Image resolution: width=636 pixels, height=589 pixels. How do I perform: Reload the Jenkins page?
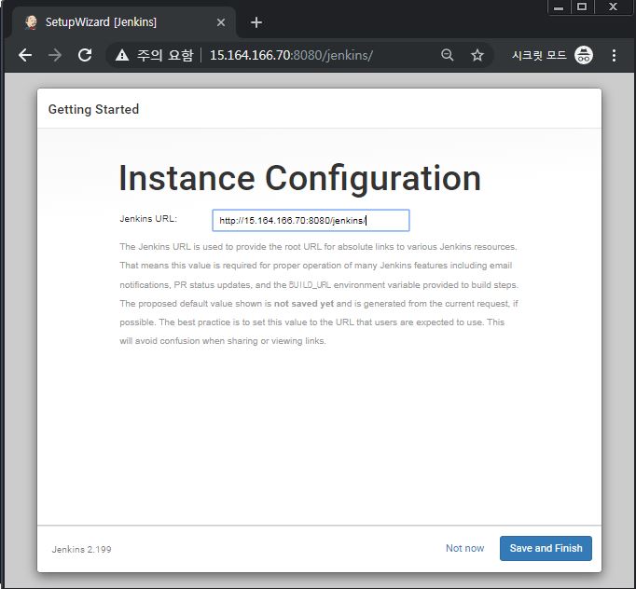coord(85,55)
